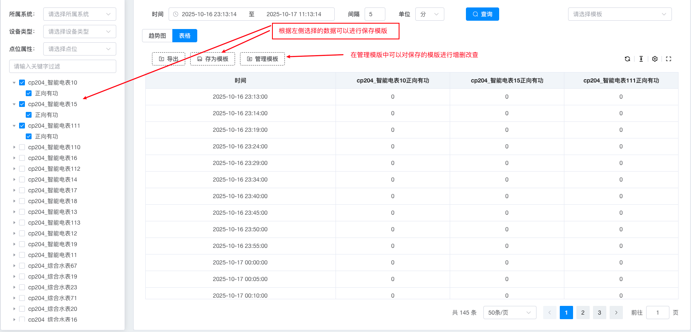Click the 导出 export button
The image size is (691, 332).
(169, 59)
